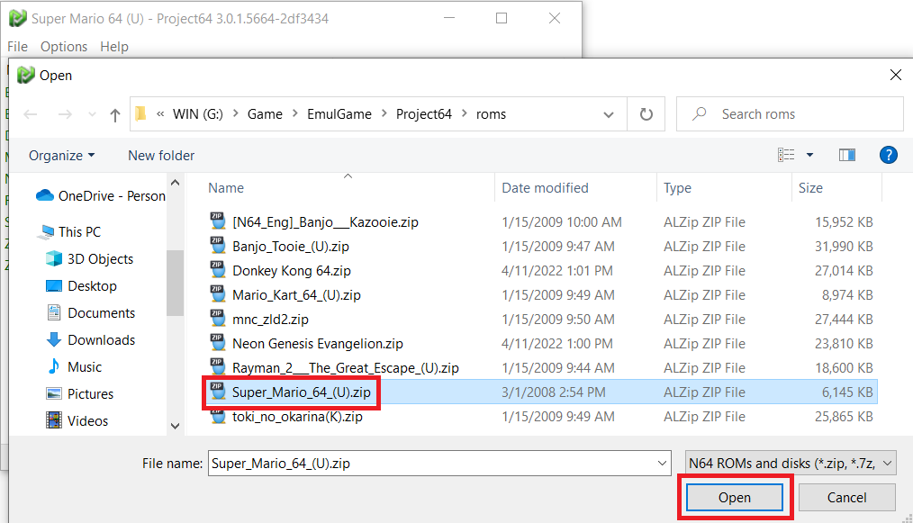The width and height of the screenshot is (913, 523).
Task: Refresh the roms folder listing
Action: pos(646,114)
